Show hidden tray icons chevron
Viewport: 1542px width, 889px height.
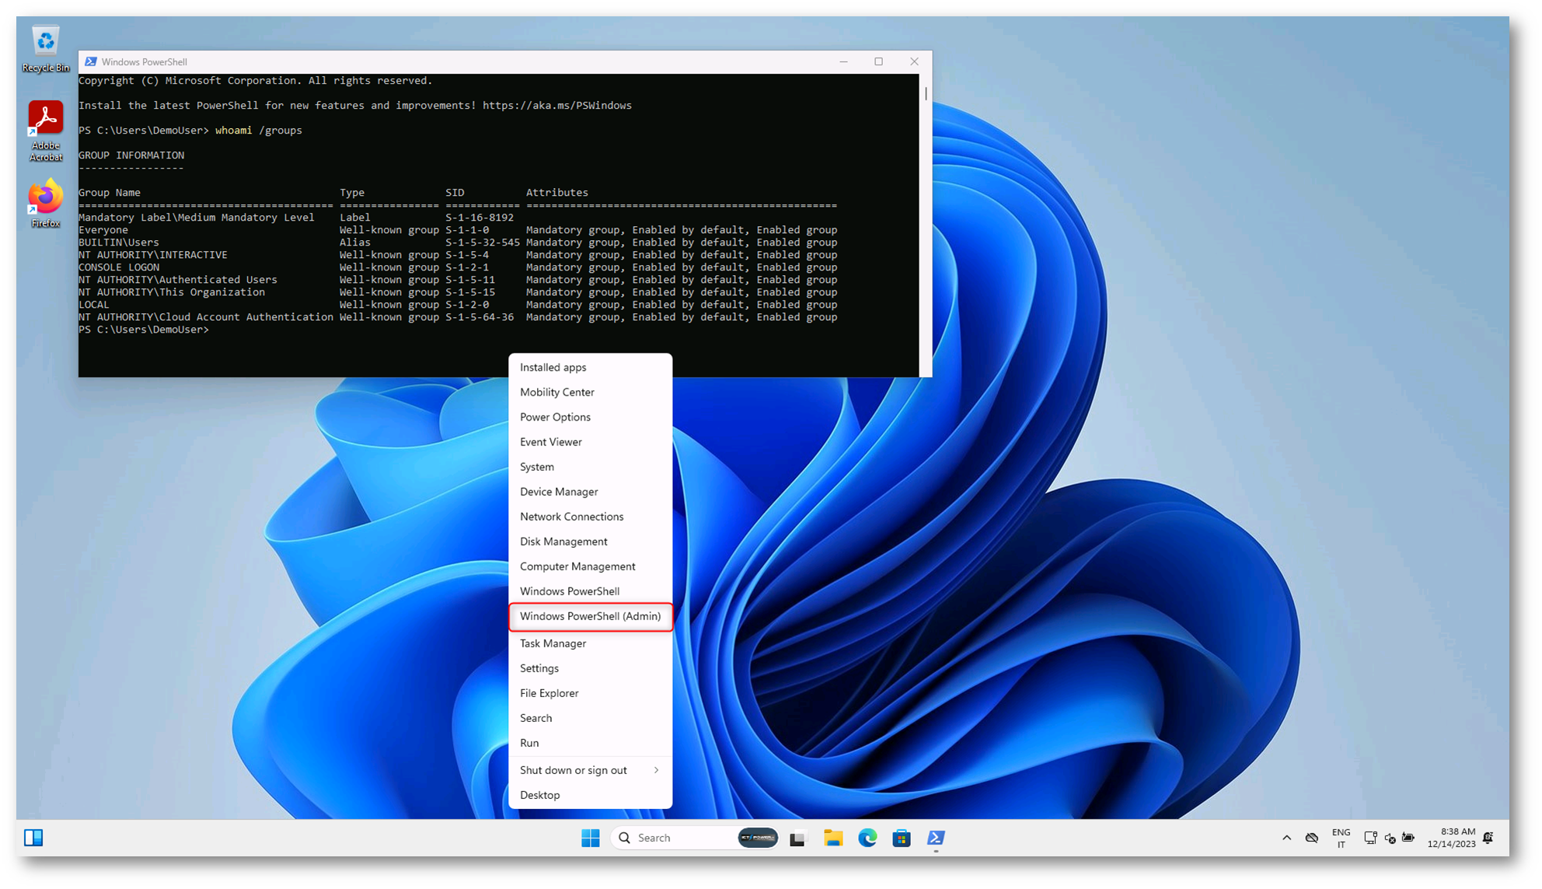[x=1286, y=838]
